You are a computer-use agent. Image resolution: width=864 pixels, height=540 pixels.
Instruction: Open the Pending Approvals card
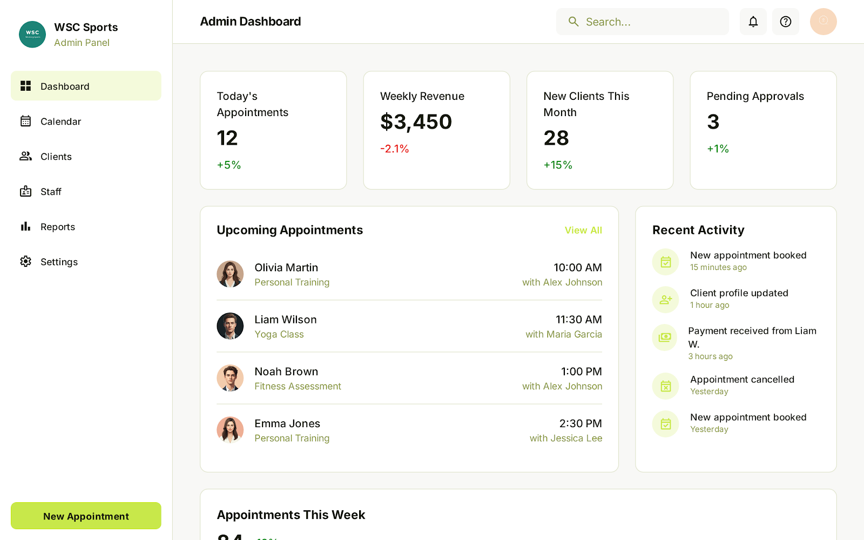click(x=762, y=130)
